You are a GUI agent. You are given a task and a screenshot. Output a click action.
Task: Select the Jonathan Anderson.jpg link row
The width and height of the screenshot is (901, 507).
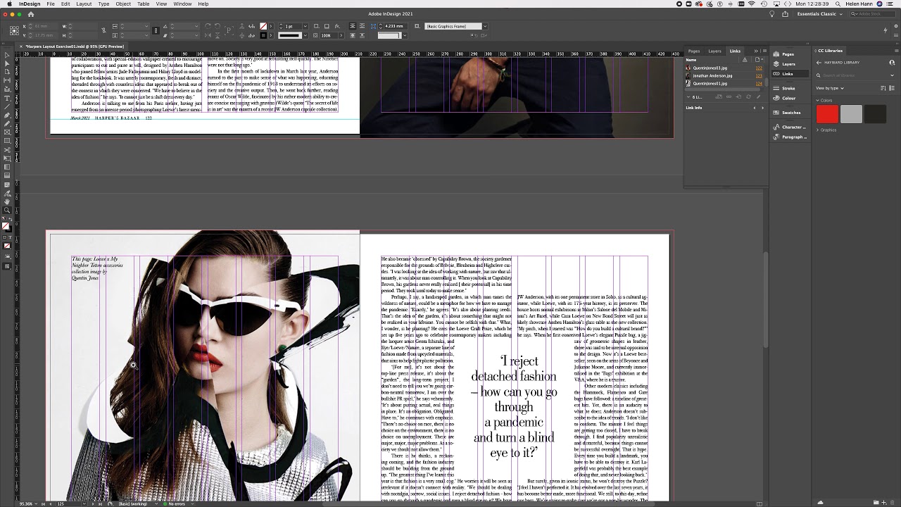click(x=724, y=76)
